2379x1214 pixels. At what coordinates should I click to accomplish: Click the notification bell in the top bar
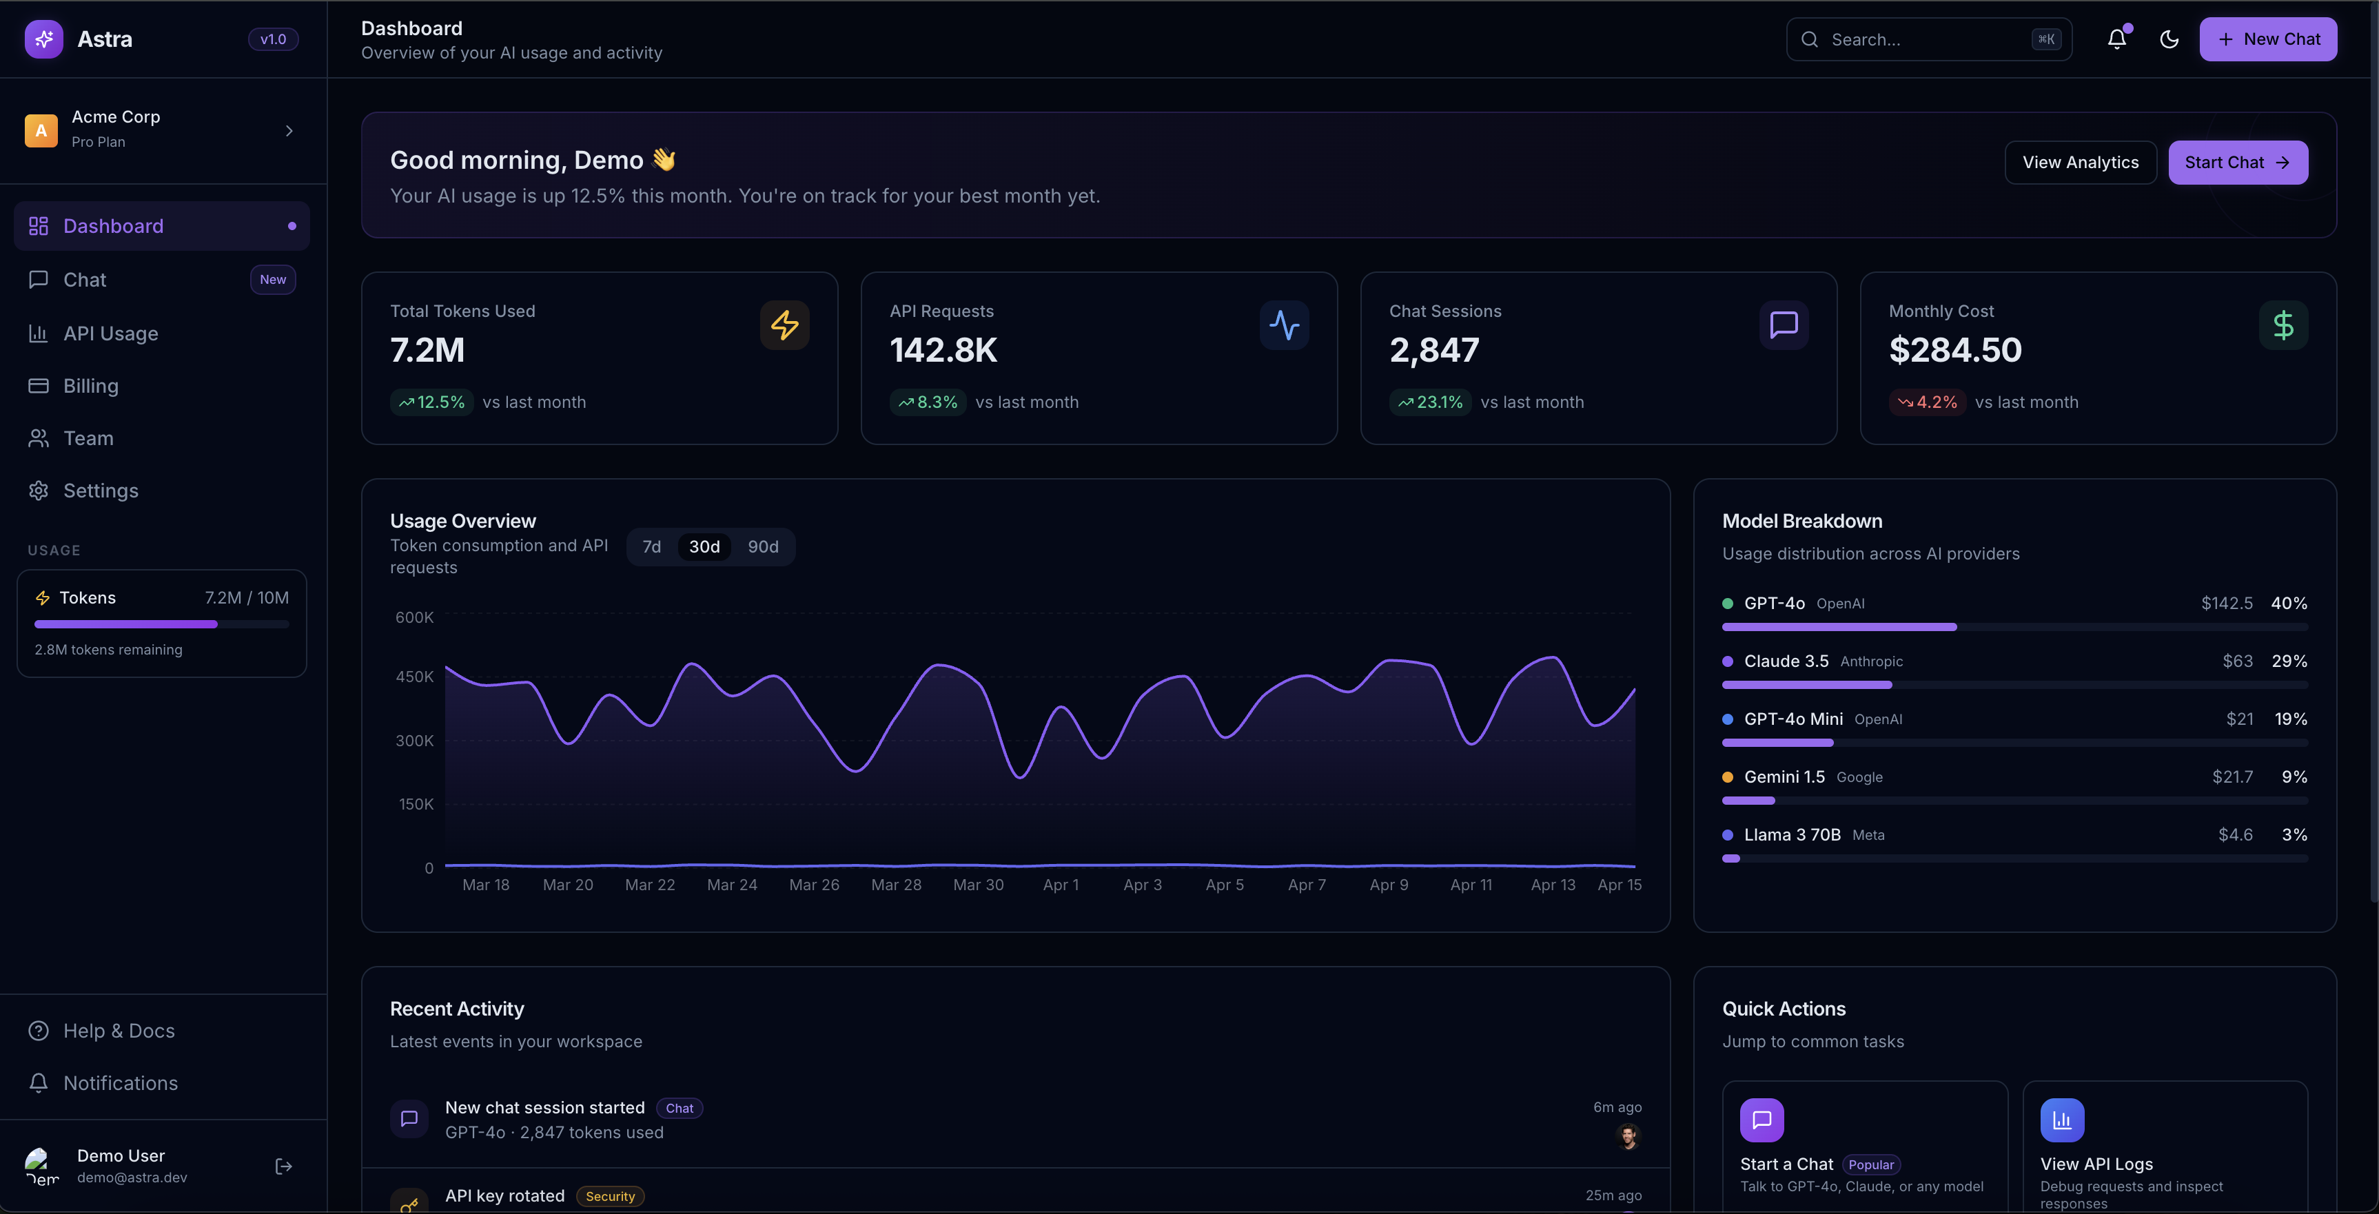2116,39
